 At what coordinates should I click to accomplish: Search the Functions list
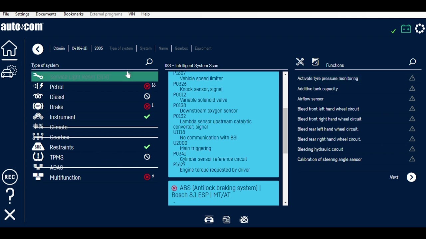click(x=412, y=62)
